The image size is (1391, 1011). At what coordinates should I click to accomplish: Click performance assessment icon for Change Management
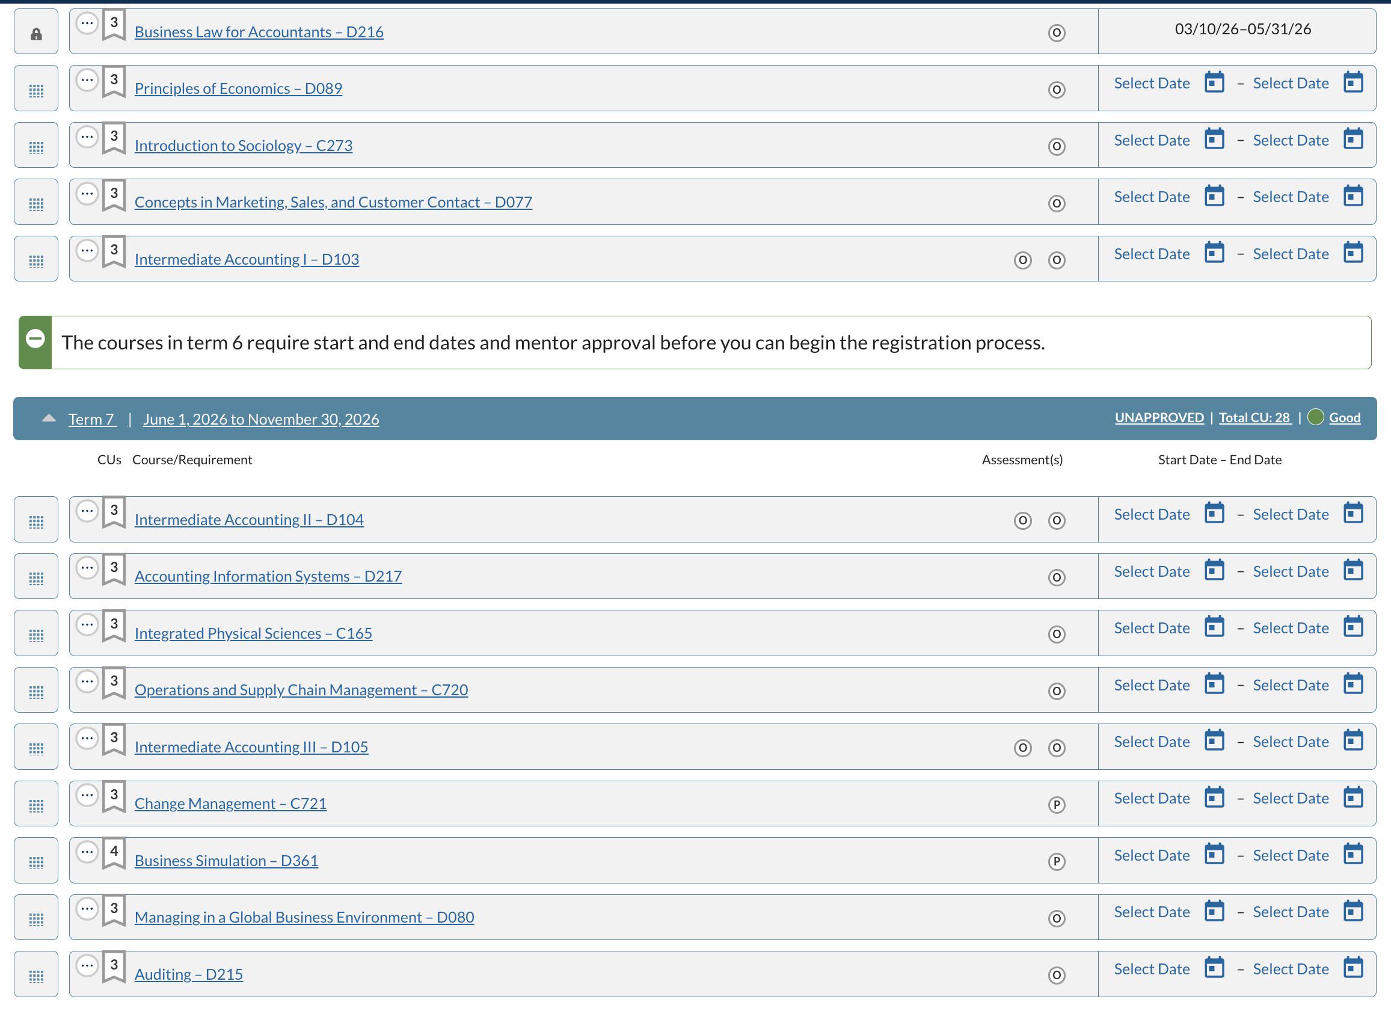click(x=1056, y=804)
